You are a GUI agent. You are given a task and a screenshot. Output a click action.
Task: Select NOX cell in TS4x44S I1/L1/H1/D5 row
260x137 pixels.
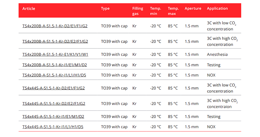point(211,127)
